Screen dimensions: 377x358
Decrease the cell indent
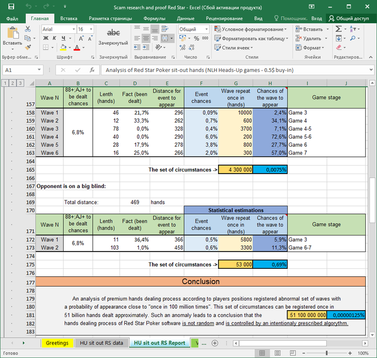click(137, 47)
